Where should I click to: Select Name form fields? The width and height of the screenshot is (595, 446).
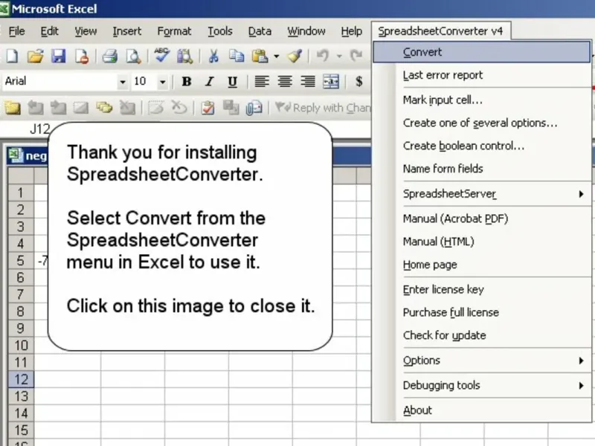coord(481,169)
